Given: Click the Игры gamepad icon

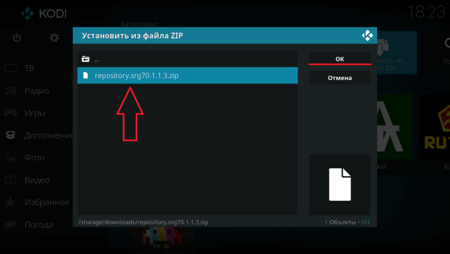Looking at the screenshot, I should coord(11,113).
